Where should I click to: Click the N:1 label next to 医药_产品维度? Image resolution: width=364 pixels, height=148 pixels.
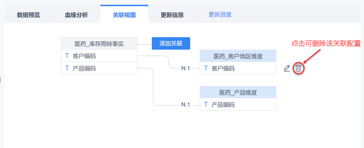coord(186,104)
